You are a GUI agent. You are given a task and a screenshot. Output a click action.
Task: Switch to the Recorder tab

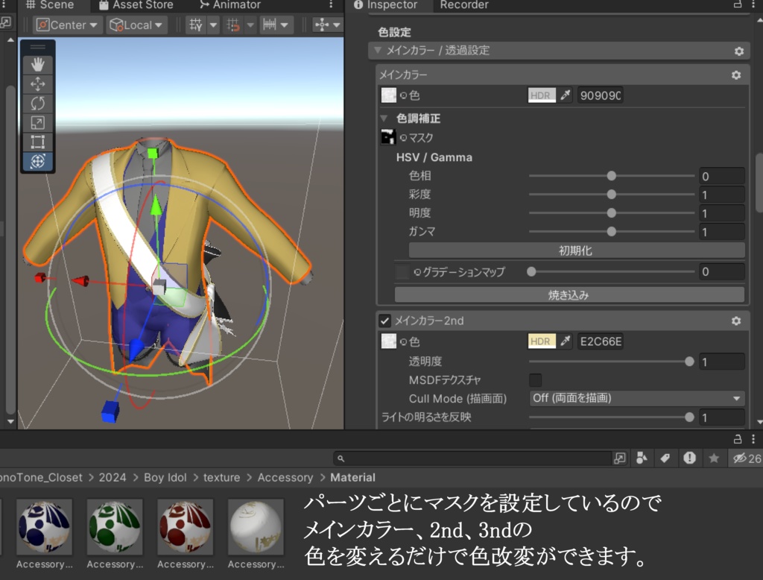pyautogui.click(x=464, y=5)
